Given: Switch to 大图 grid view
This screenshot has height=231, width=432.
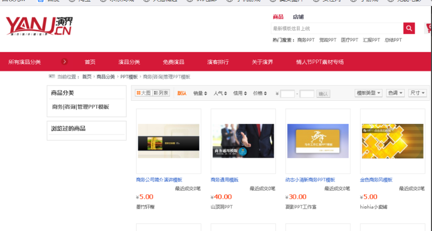Looking at the screenshot, I should [x=143, y=93].
